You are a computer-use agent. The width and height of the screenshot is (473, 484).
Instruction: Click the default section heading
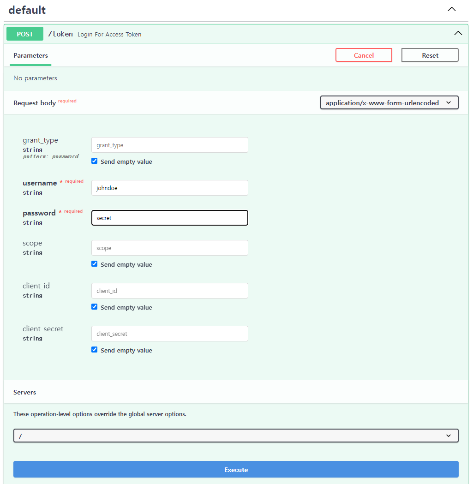coord(27,10)
